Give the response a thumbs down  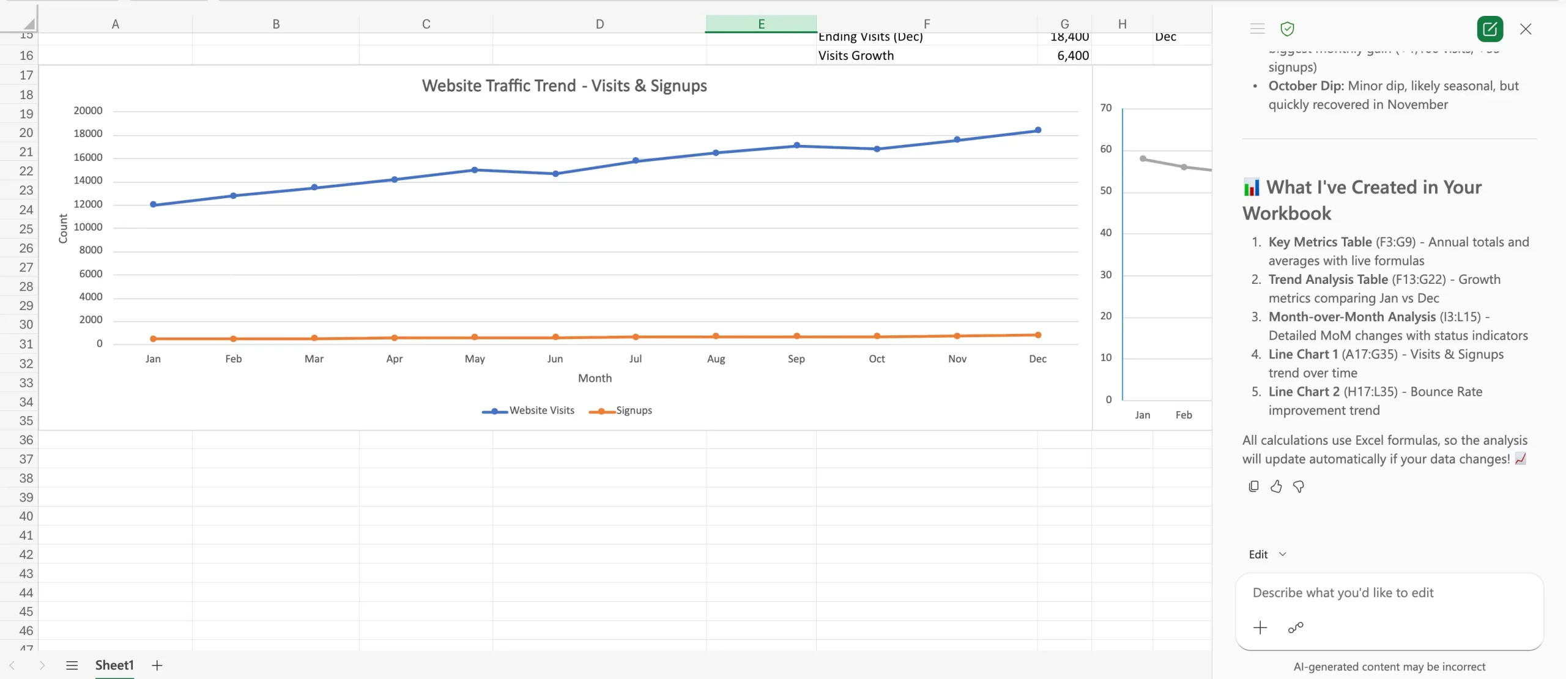coord(1298,486)
